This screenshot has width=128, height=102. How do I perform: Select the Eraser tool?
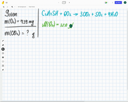click(3, 45)
